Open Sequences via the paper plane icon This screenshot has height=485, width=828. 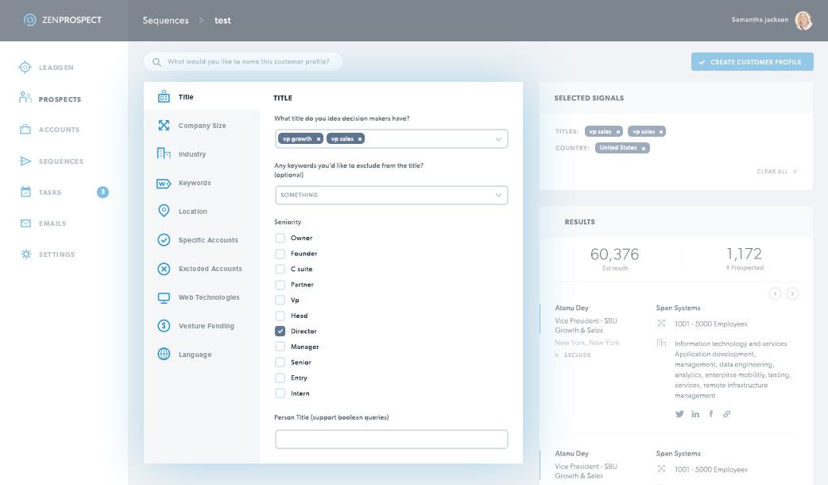25,161
